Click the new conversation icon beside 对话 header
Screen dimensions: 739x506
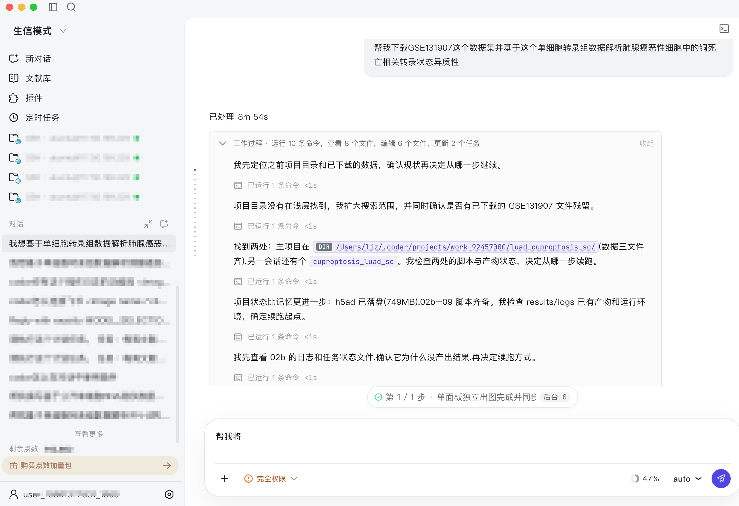click(164, 224)
